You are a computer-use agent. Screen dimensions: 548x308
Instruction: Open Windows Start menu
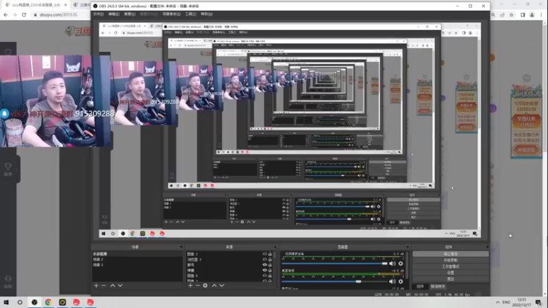(6, 303)
